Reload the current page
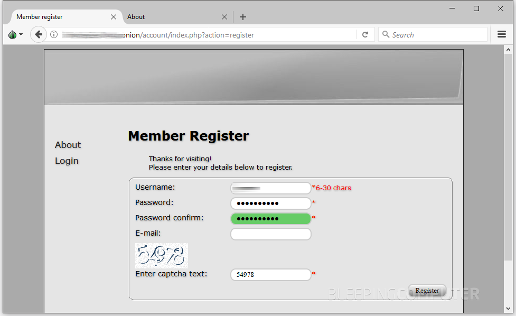 365,35
